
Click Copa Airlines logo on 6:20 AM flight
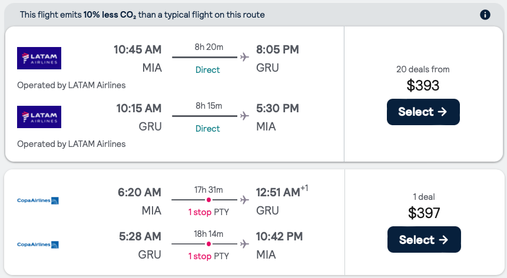(38, 201)
